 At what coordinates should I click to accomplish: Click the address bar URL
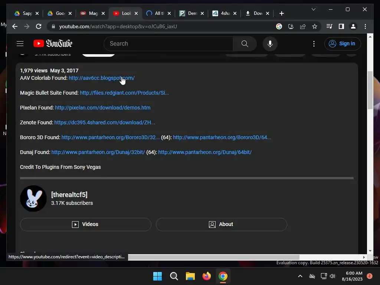(118, 26)
